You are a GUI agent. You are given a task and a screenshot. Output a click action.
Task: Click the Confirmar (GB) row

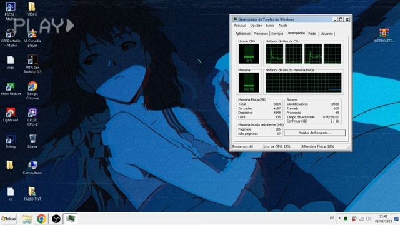point(312,121)
